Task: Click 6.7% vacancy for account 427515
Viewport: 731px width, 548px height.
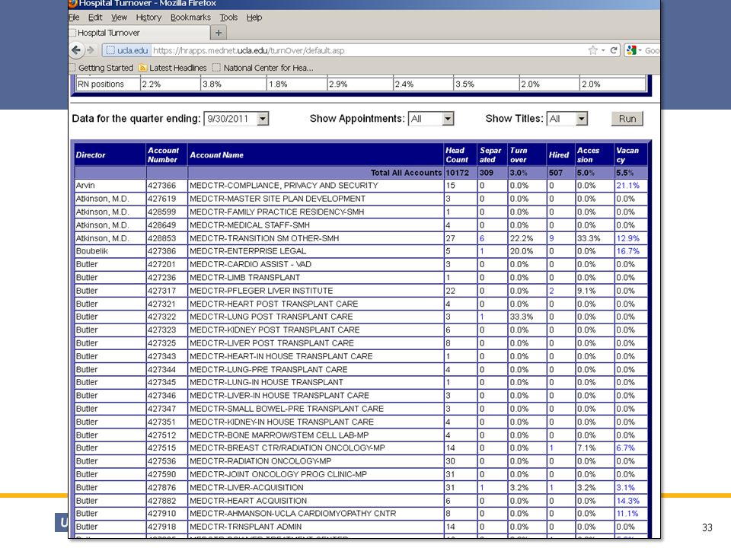Action: 625,448
